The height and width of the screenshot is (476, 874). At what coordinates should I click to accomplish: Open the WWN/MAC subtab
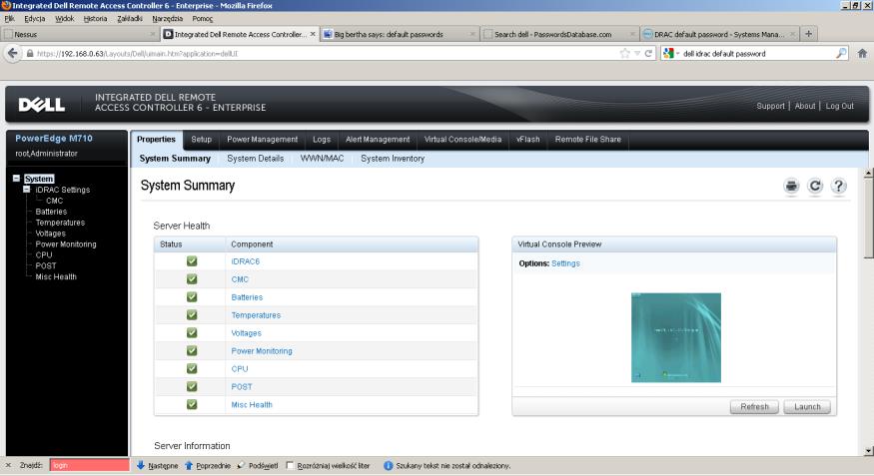(x=323, y=159)
